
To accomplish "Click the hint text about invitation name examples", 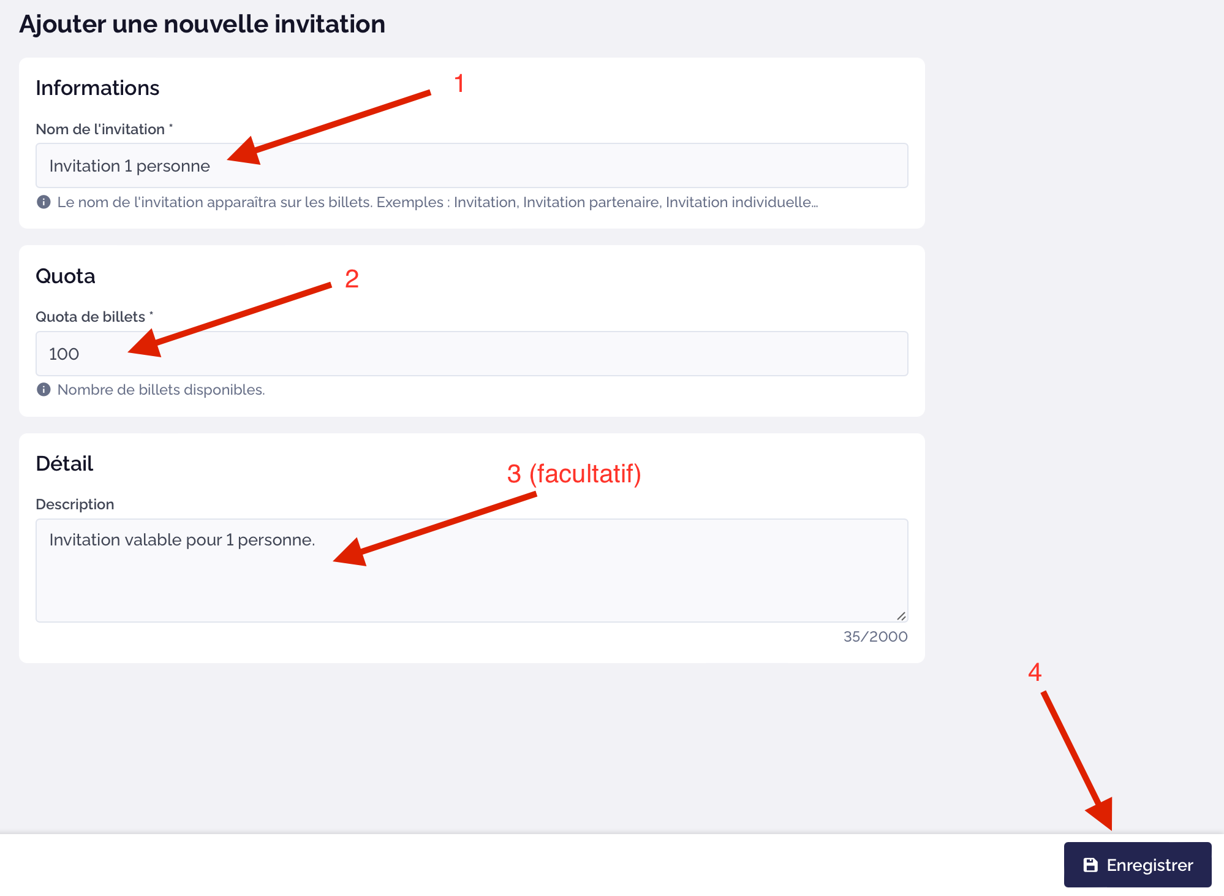I will click(x=437, y=202).
